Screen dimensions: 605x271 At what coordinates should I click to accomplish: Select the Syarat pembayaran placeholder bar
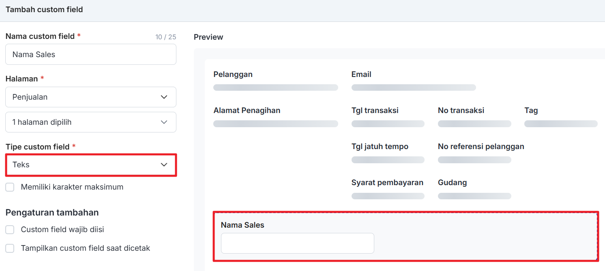388,196
